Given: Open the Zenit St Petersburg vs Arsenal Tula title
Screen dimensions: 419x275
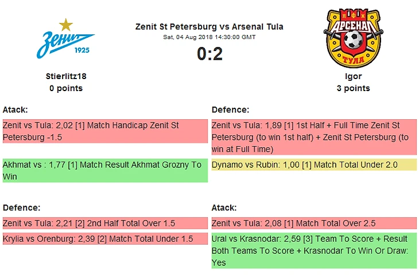Looking at the screenshot, I should [x=209, y=27].
